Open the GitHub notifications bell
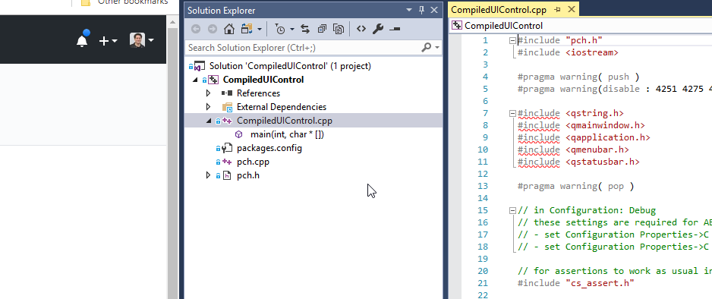712x299 pixels. click(x=82, y=40)
